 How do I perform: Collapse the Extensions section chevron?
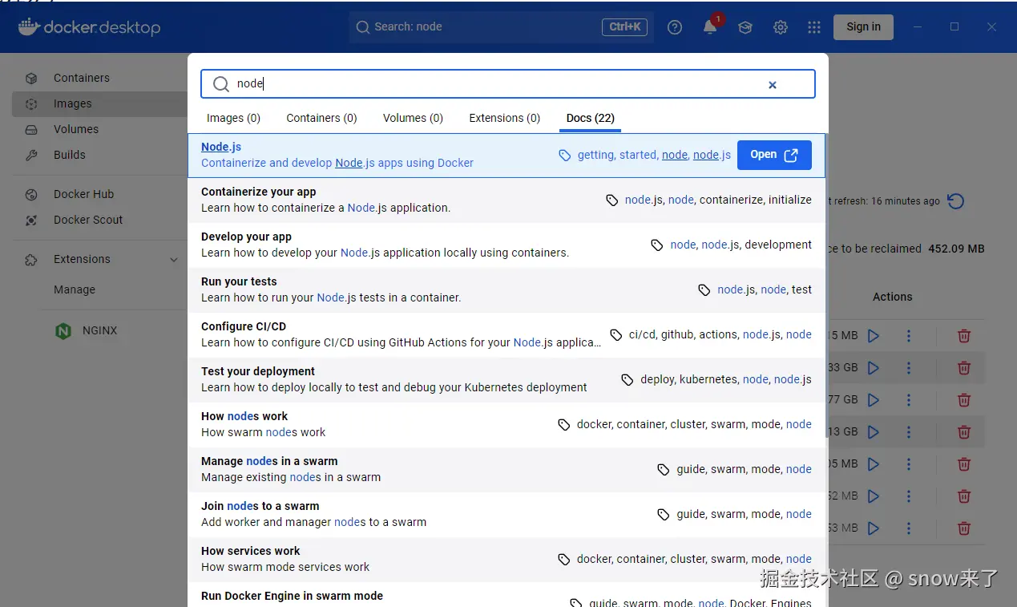174,260
